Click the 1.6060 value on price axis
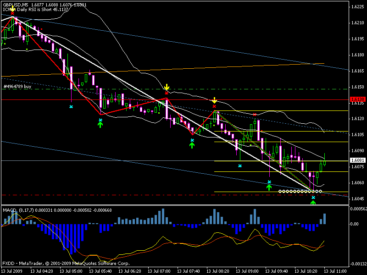The width and height of the screenshot is (367, 275). 358,182
